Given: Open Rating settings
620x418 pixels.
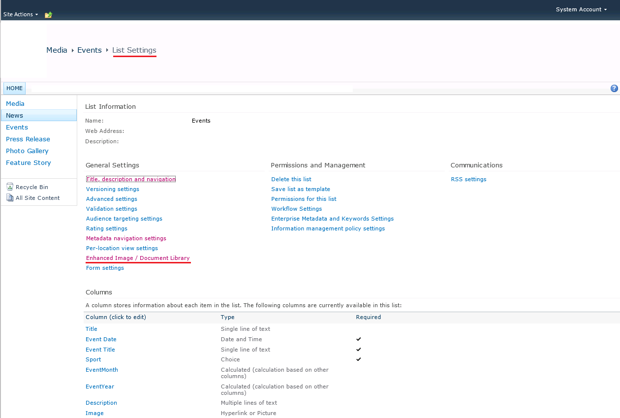Looking at the screenshot, I should pos(107,228).
